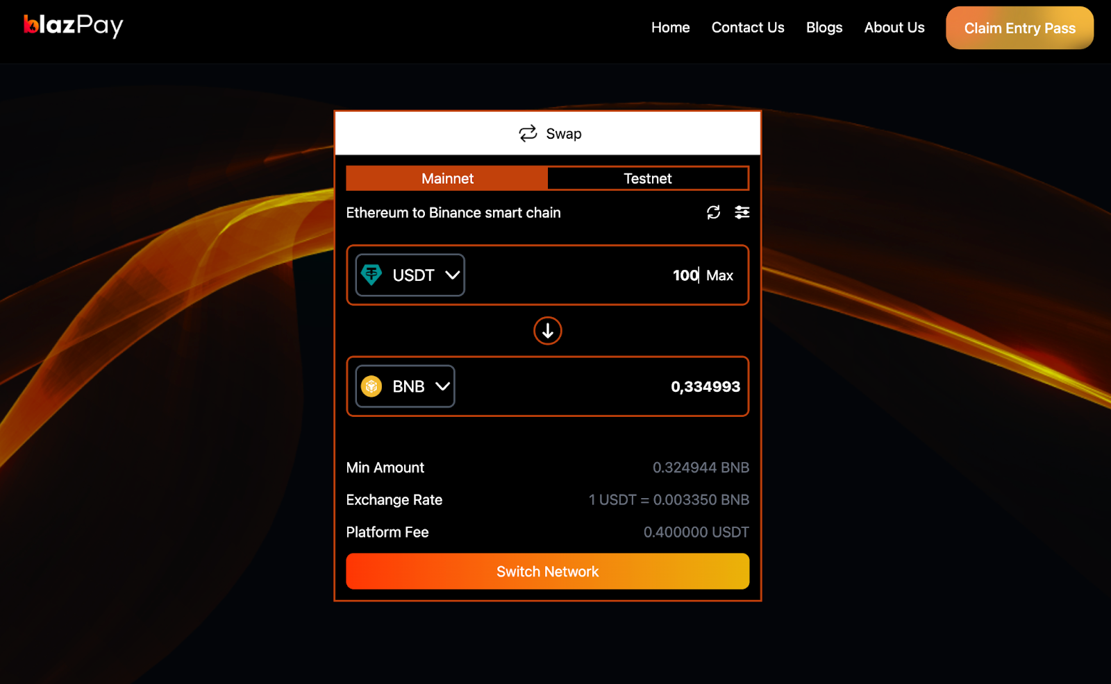
Task: Click the 'Min Amount' label
Action: click(385, 468)
